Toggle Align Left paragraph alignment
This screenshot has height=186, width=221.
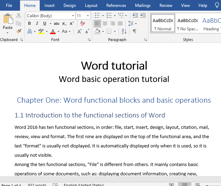(97, 23)
